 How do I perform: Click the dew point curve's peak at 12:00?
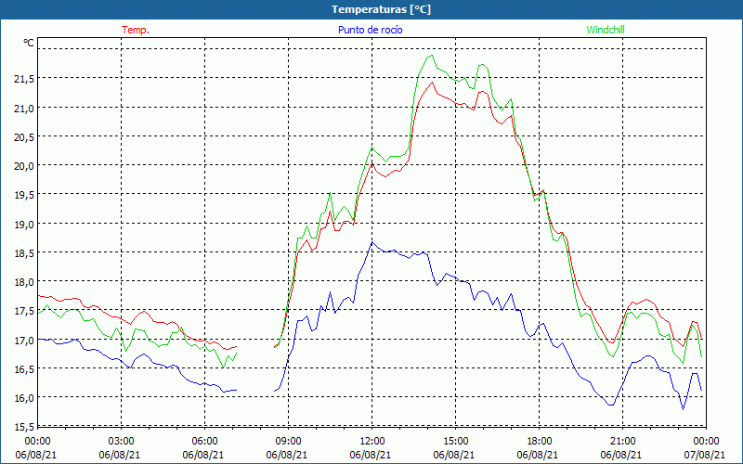pyautogui.click(x=372, y=242)
